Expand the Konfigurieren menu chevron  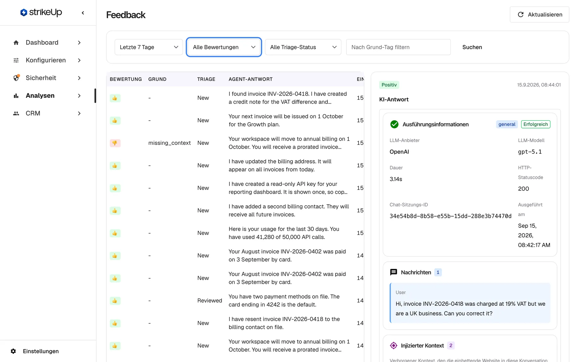click(79, 60)
